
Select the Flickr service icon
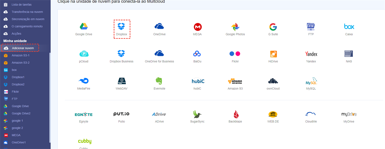pos(235,54)
